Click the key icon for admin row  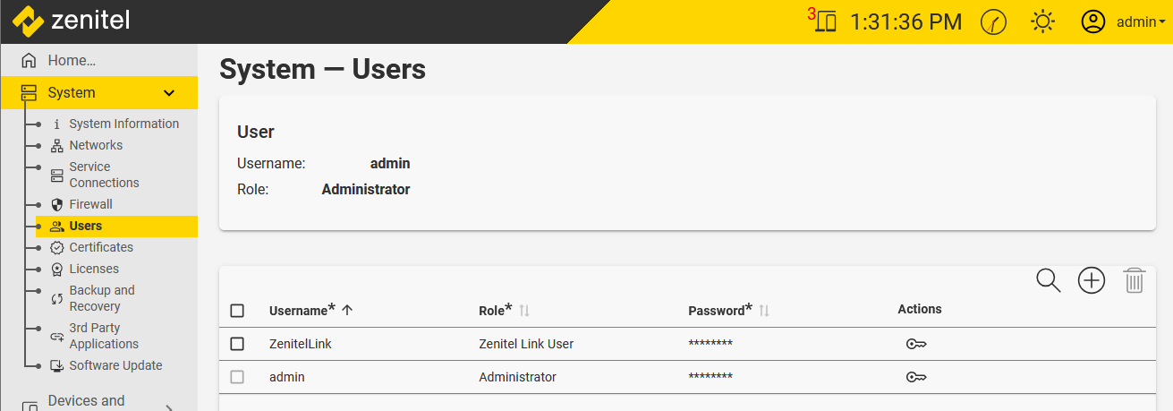point(915,377)
